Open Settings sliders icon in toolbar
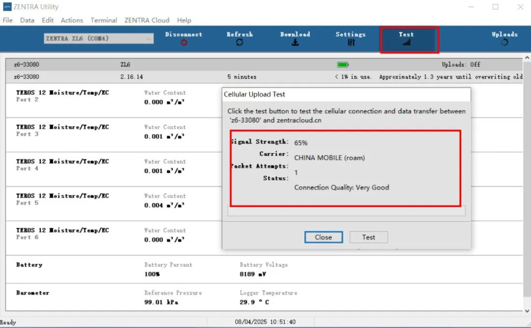Image resolution: width=531 pixels, height=328 pixels. coord(351,43)
